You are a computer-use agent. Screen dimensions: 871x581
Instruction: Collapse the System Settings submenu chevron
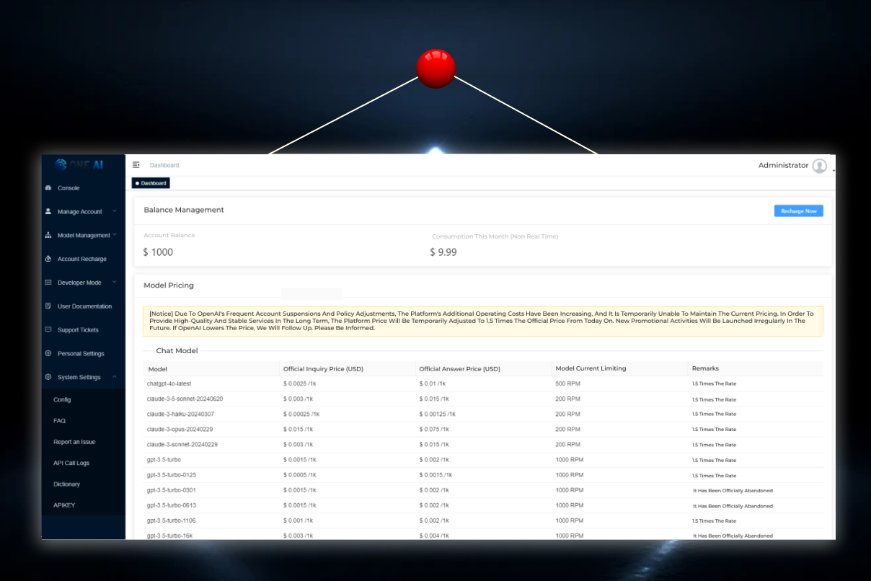point(114,377)
